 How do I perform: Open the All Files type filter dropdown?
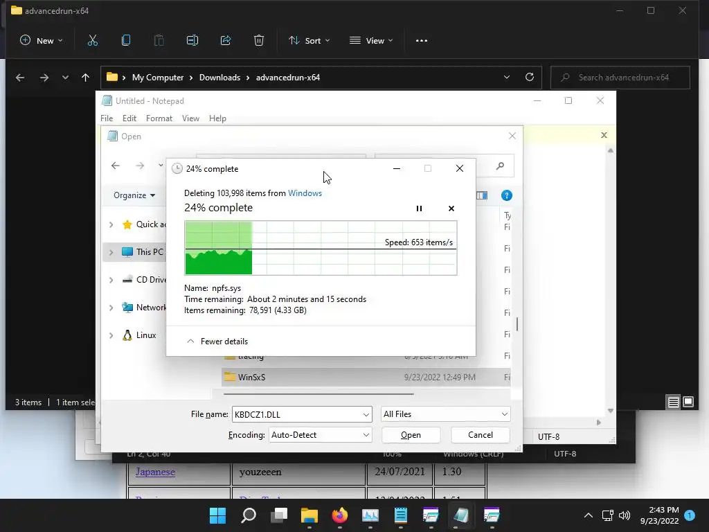tap(445, 414)
